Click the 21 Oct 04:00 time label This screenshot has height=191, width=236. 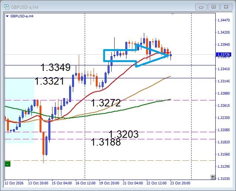click(133, 183)
